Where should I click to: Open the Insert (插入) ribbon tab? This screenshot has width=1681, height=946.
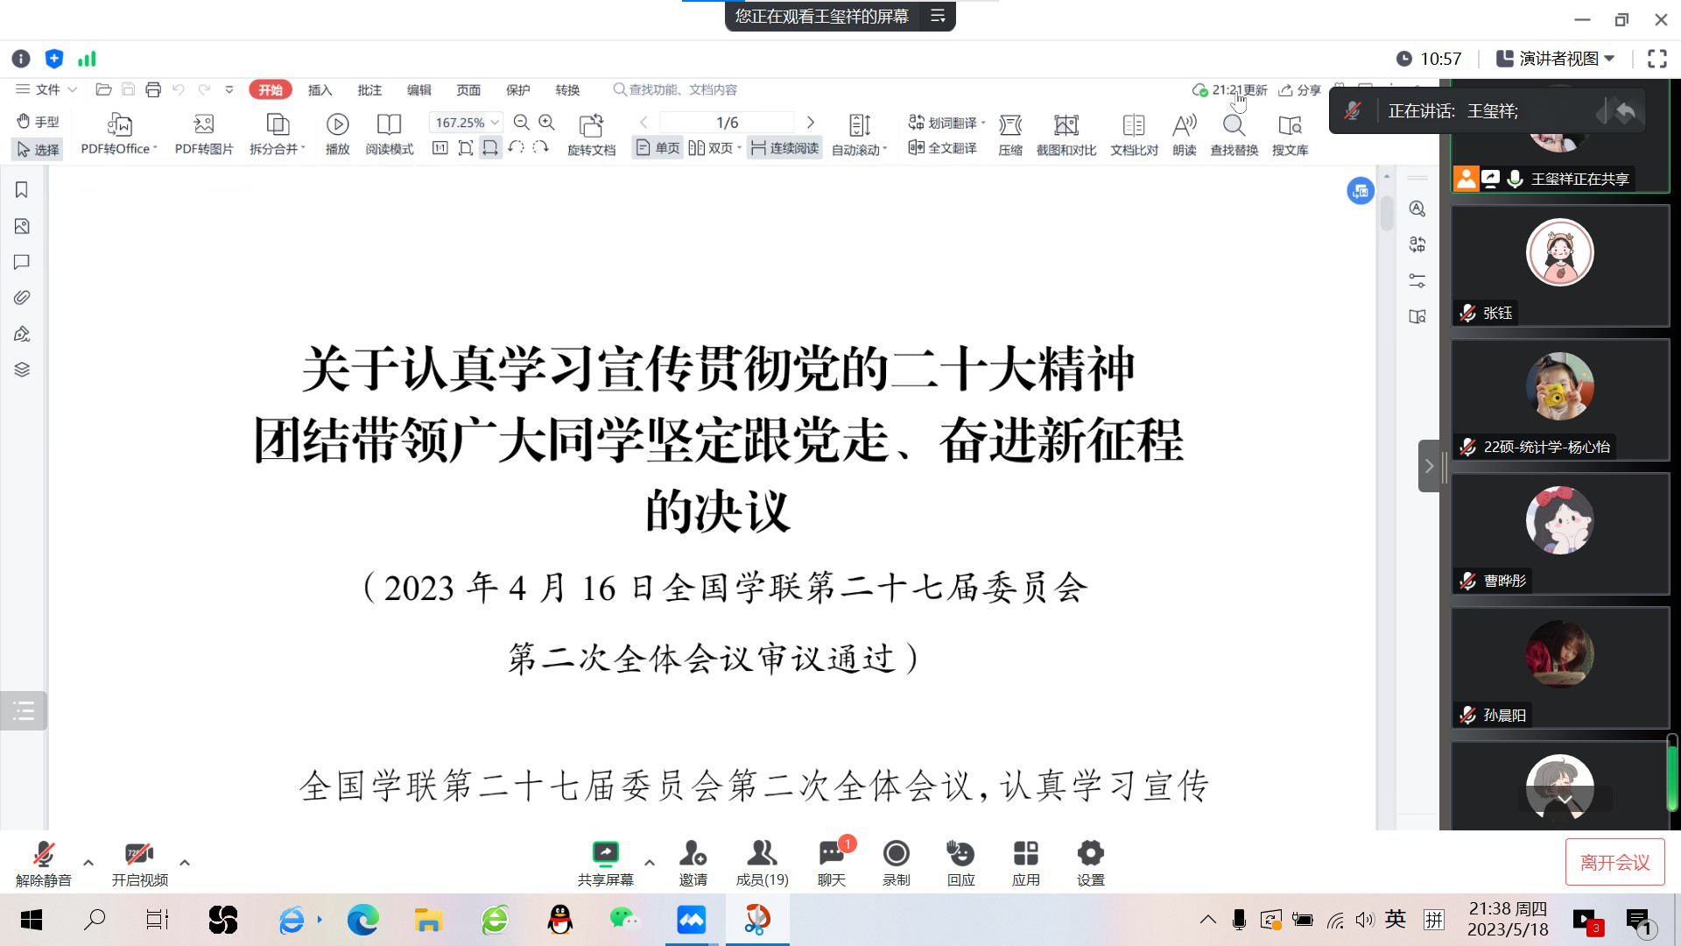tap(320, 89)
